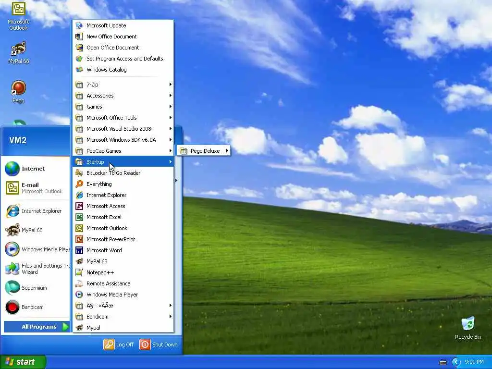Viewport: 492px width, 369px height.
Task: Click the system tray clock
Action: pos(474,362)
